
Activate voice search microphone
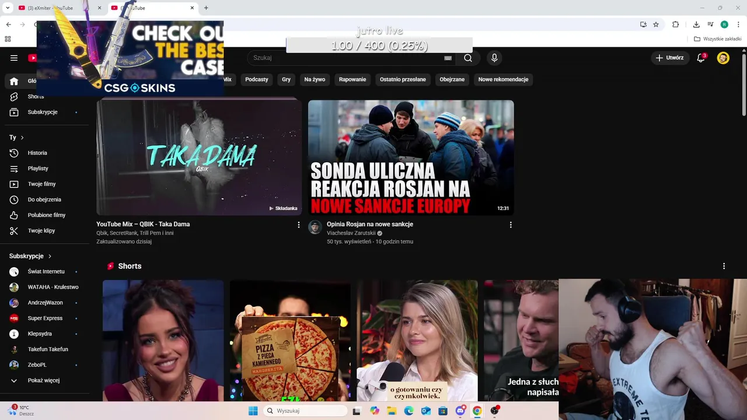pyautogui.click(x=494, y=58)
